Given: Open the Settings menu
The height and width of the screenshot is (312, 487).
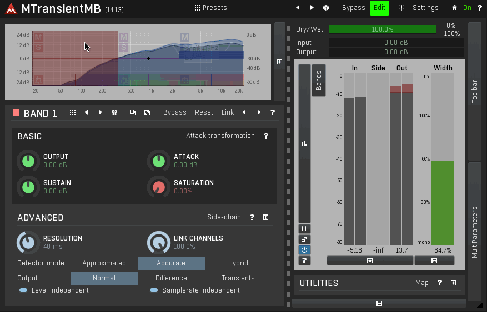Looking at the screenshot, I should tap(425, 8).
